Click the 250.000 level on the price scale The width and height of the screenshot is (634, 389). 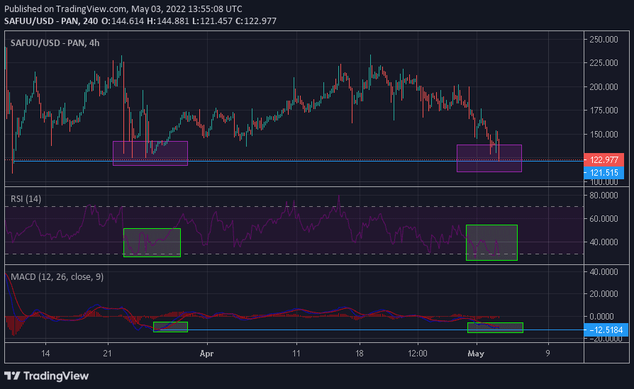pos(605,40)
